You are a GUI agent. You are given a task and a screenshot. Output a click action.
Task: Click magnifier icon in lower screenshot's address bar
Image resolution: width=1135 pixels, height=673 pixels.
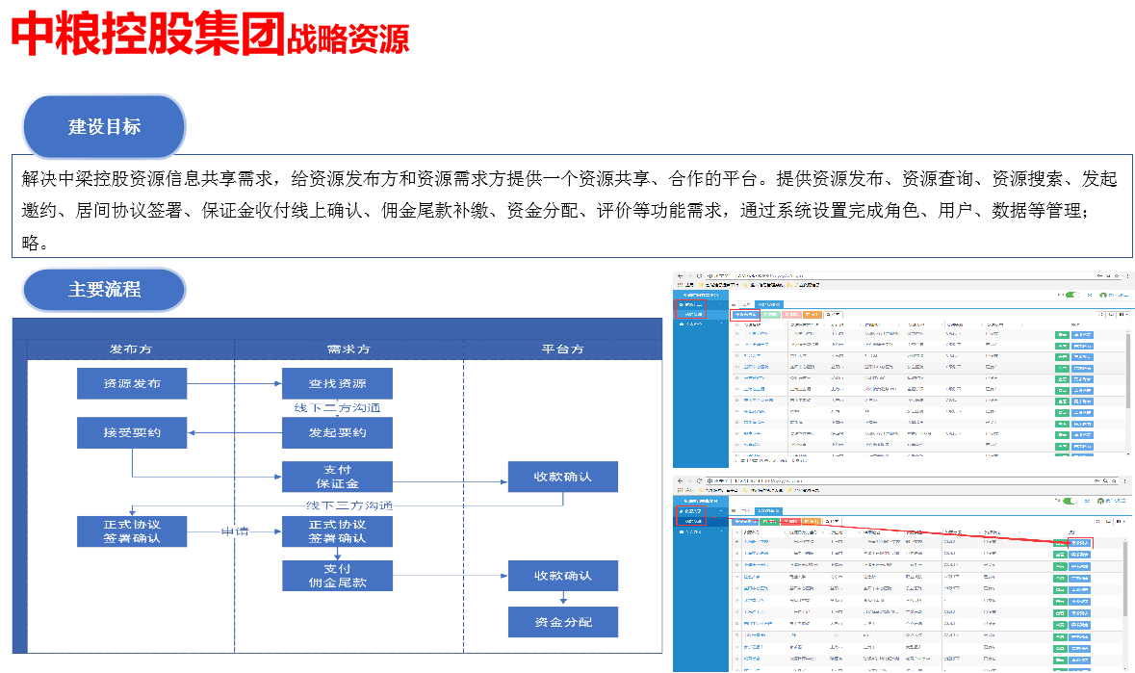point(1106,480)
